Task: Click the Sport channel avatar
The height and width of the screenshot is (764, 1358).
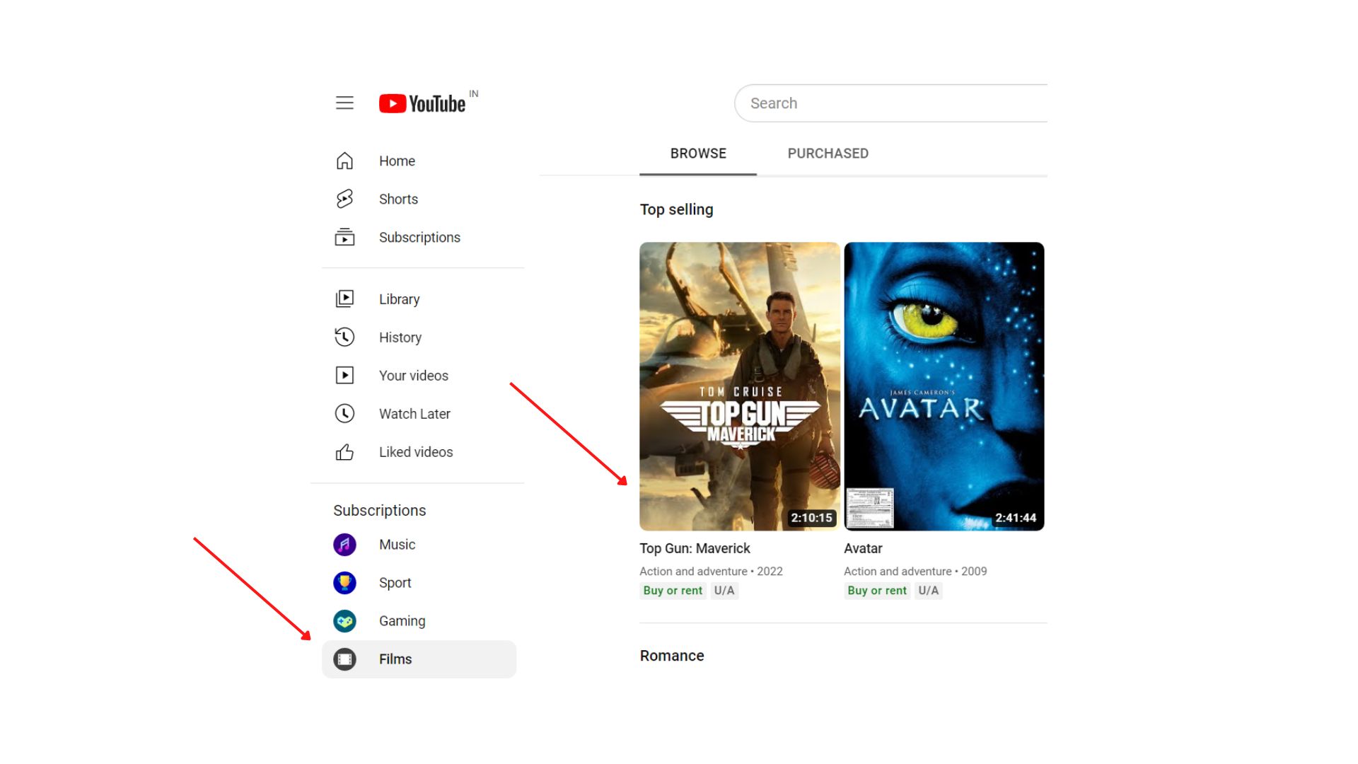Action: (344, 582)
